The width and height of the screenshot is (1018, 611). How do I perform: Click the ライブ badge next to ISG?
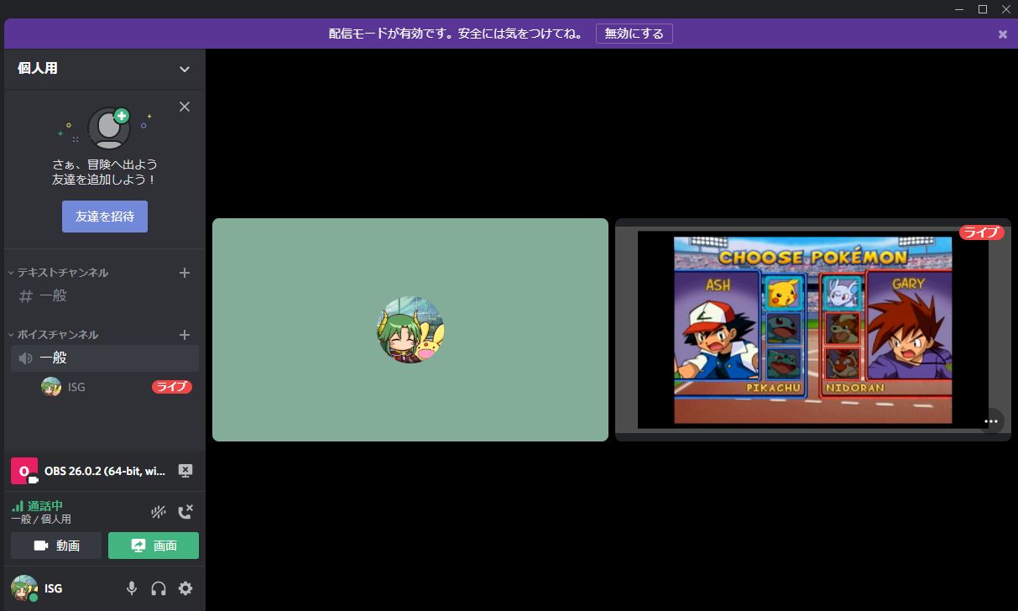pyautogui.click(x=172, y=387)
